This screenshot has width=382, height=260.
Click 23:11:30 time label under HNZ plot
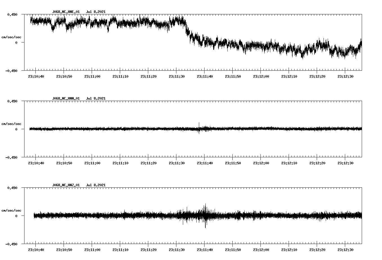[177, 250]
